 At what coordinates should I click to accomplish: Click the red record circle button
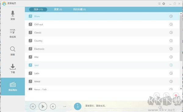click(176, 95)
